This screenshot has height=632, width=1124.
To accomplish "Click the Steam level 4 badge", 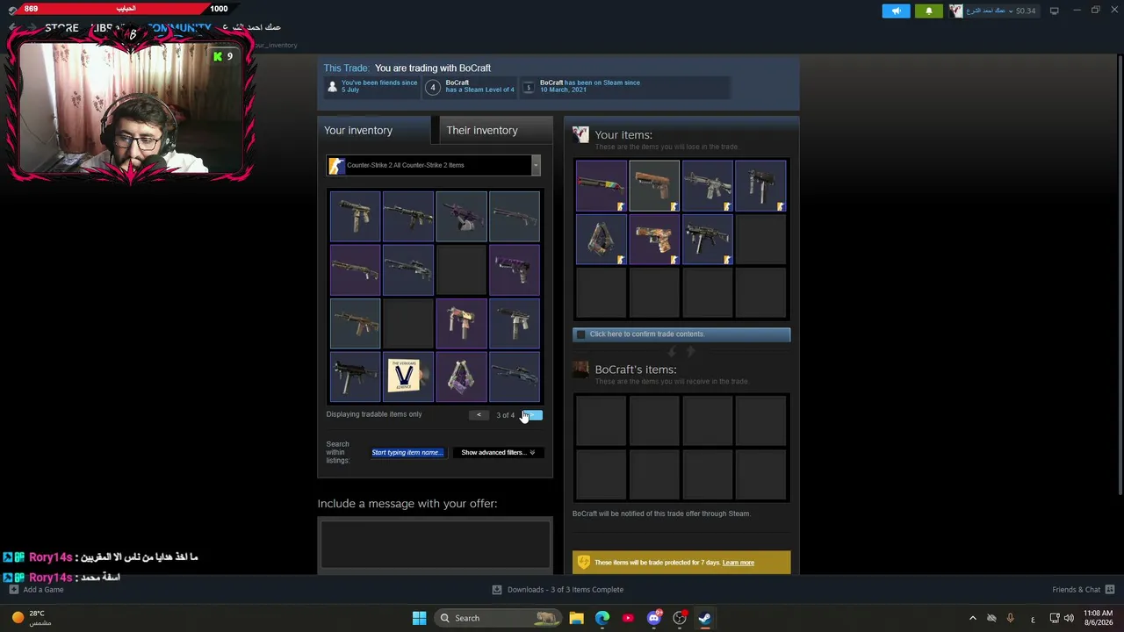I will tap(432, 87).
